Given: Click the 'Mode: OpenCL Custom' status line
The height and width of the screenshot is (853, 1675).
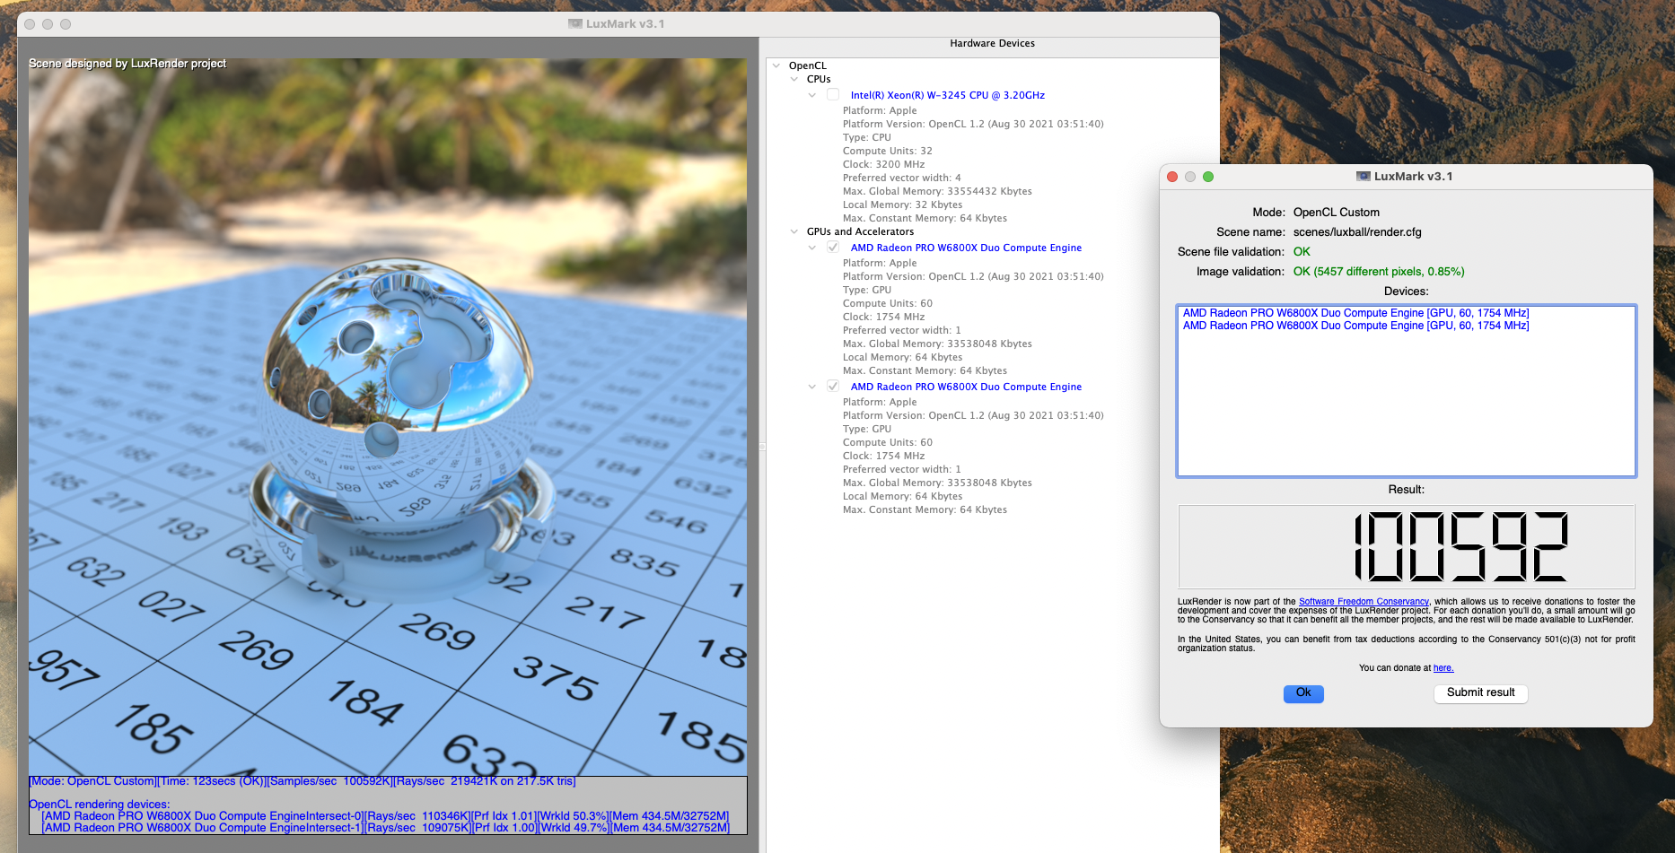Looking at the screenshot, I should [x=303, y=781].
